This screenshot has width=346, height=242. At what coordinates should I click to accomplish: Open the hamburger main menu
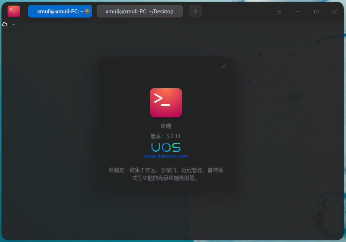point(279,12)
